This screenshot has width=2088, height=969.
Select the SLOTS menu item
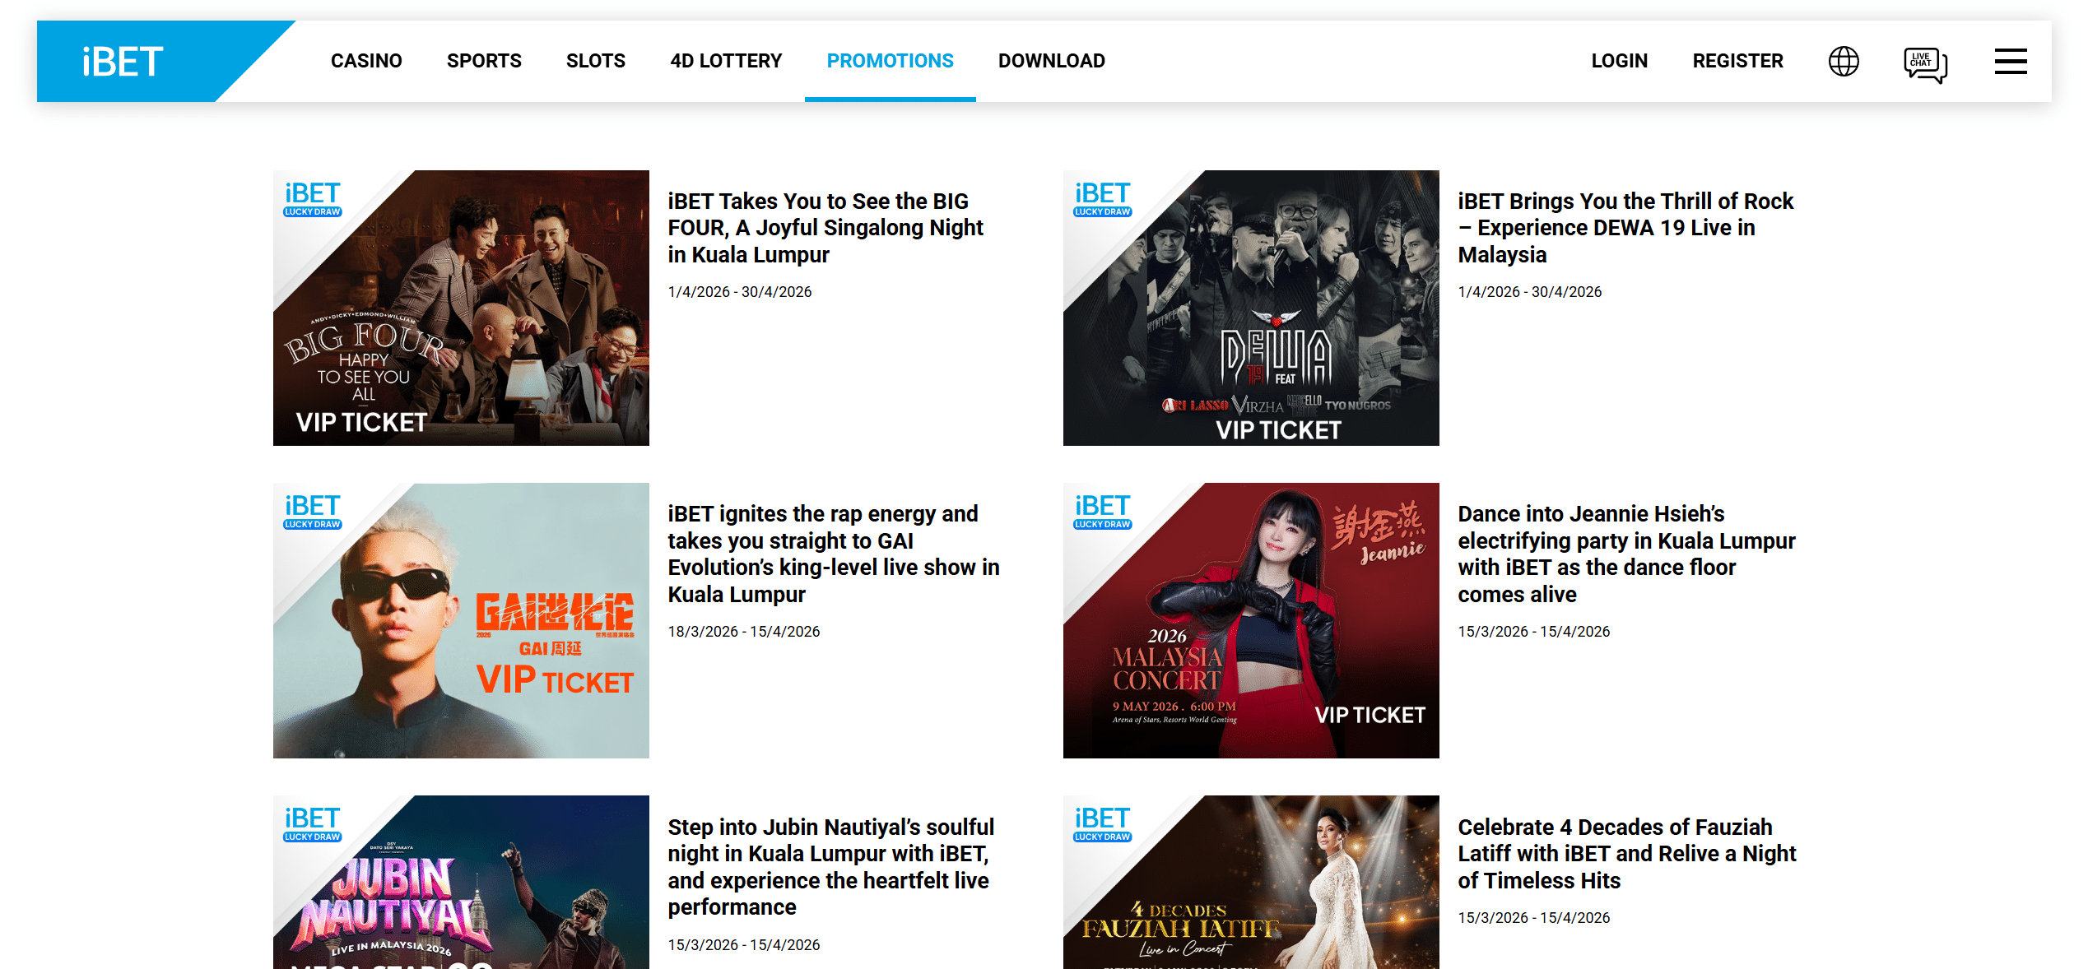coord(595,60)
